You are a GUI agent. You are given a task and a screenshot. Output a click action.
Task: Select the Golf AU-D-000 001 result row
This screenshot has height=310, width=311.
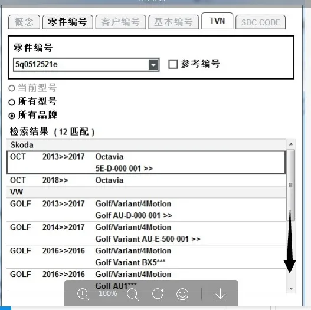click(146, 210)
